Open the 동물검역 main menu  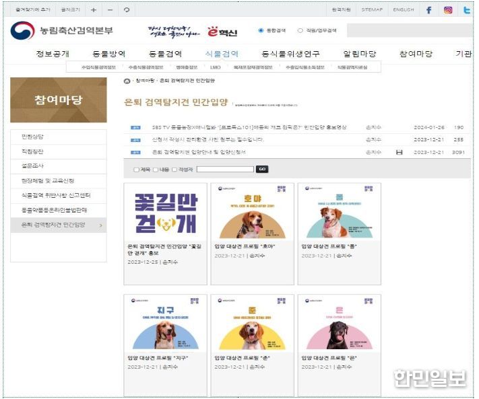pos(165,54)
